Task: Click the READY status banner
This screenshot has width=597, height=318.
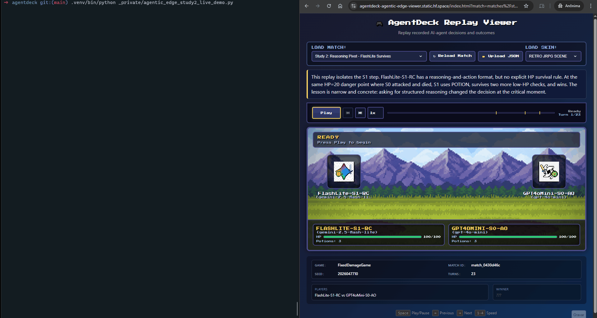Action: [446, 140]
